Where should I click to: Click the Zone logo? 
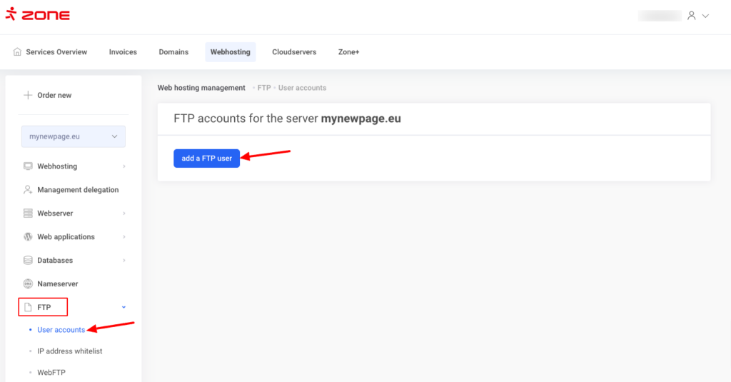(38, 15)
